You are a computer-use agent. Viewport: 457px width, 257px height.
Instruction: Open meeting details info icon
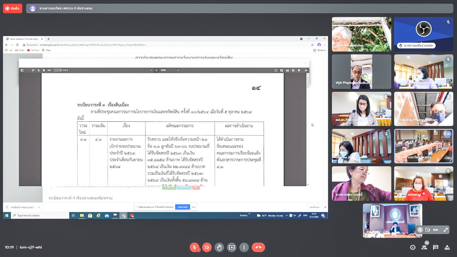(413, 247)
